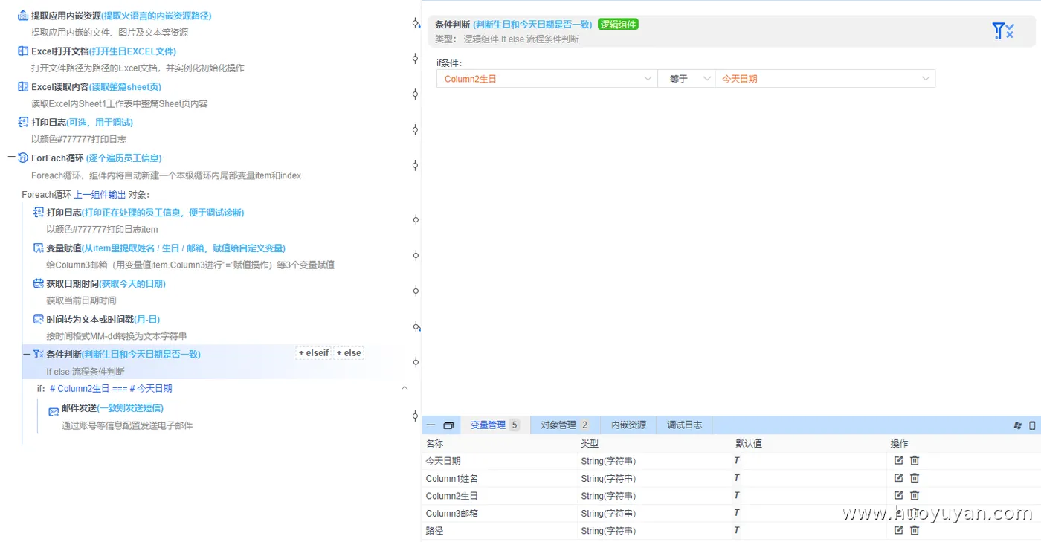Viewport: 1041px width, 542px height.
Task: Open the 内嵌资源 tab
Action: [629, 425]
